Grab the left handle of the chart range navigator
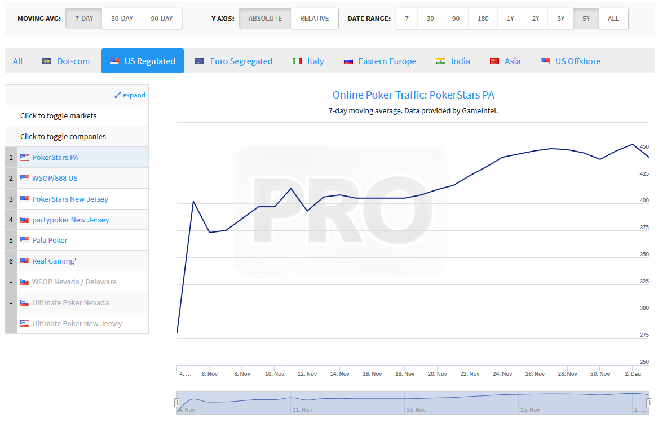Image resolution: width=658 pixels, height=423 pixels. (x=176, y=403)
